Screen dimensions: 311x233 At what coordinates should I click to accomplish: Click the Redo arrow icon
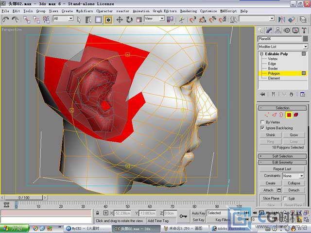15,19
